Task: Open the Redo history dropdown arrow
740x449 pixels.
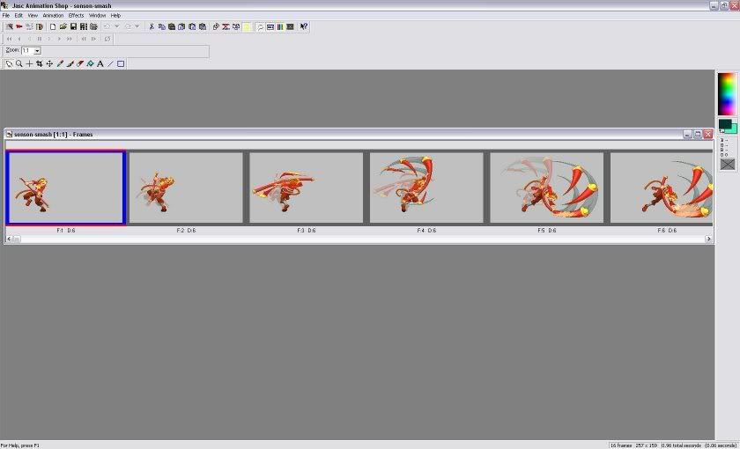Action: pyautogui.click(x=137, y=27)
